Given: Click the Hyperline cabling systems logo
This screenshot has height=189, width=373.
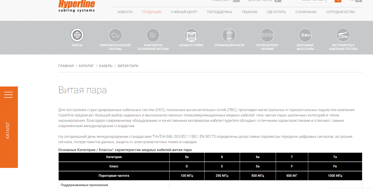Looking at the screenshot, I should (x=77, y=6).
